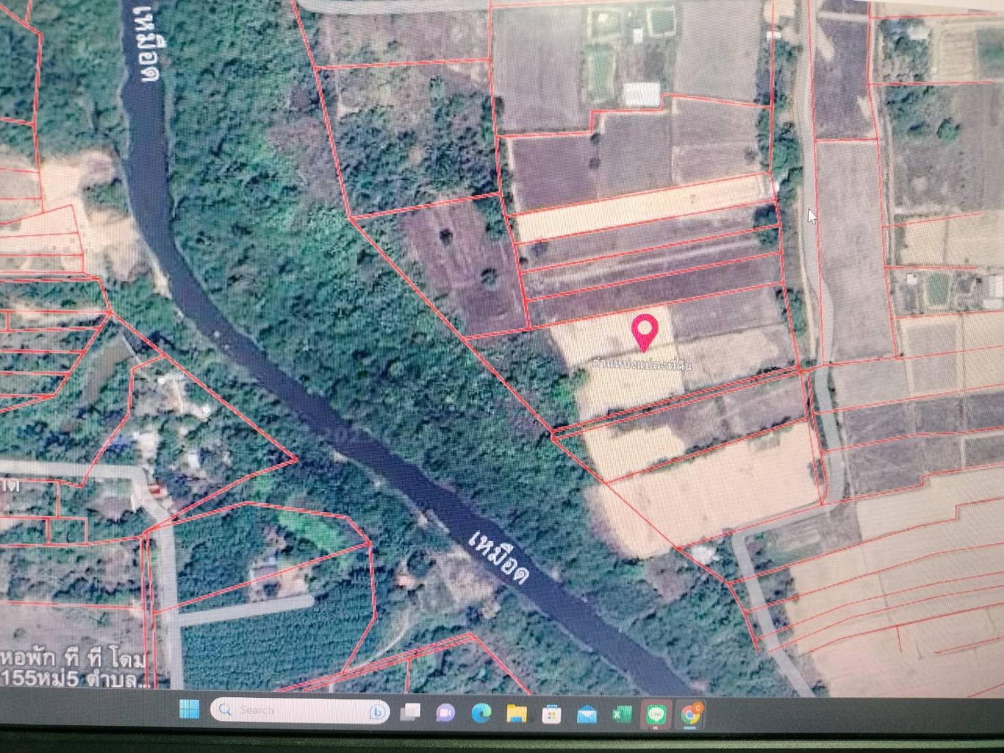Switch to Google Chrome on the taskbar
Screen dimensions: 1004x753
[690, 714]
